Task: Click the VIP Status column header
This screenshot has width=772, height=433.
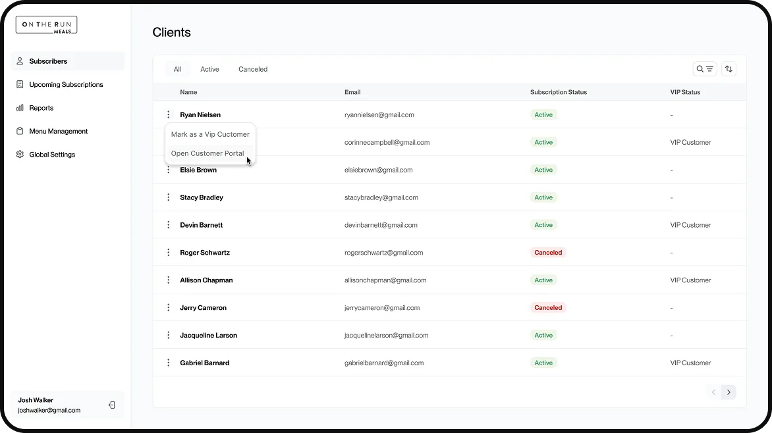Action: coord(685,92)
